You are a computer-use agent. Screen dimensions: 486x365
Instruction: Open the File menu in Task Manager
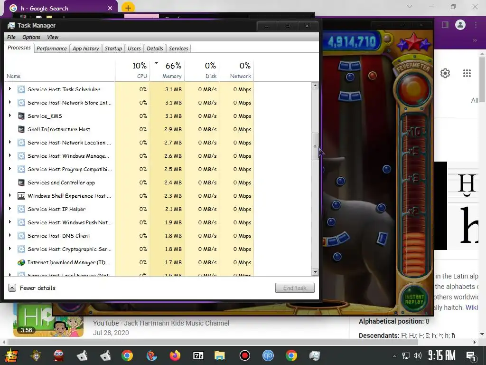11,37
